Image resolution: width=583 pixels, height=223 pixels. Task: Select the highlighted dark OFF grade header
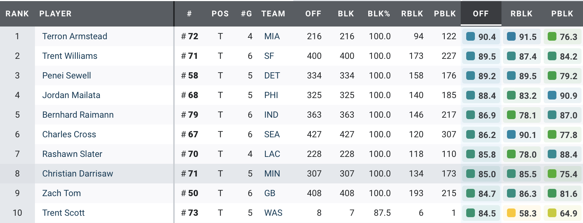481,14
